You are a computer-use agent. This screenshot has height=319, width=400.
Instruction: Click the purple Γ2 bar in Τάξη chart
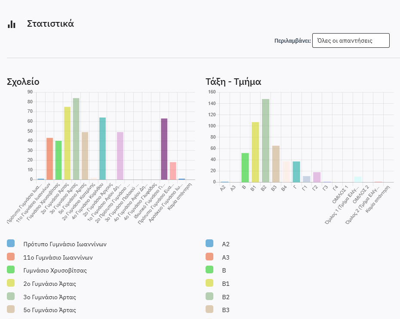317,177
